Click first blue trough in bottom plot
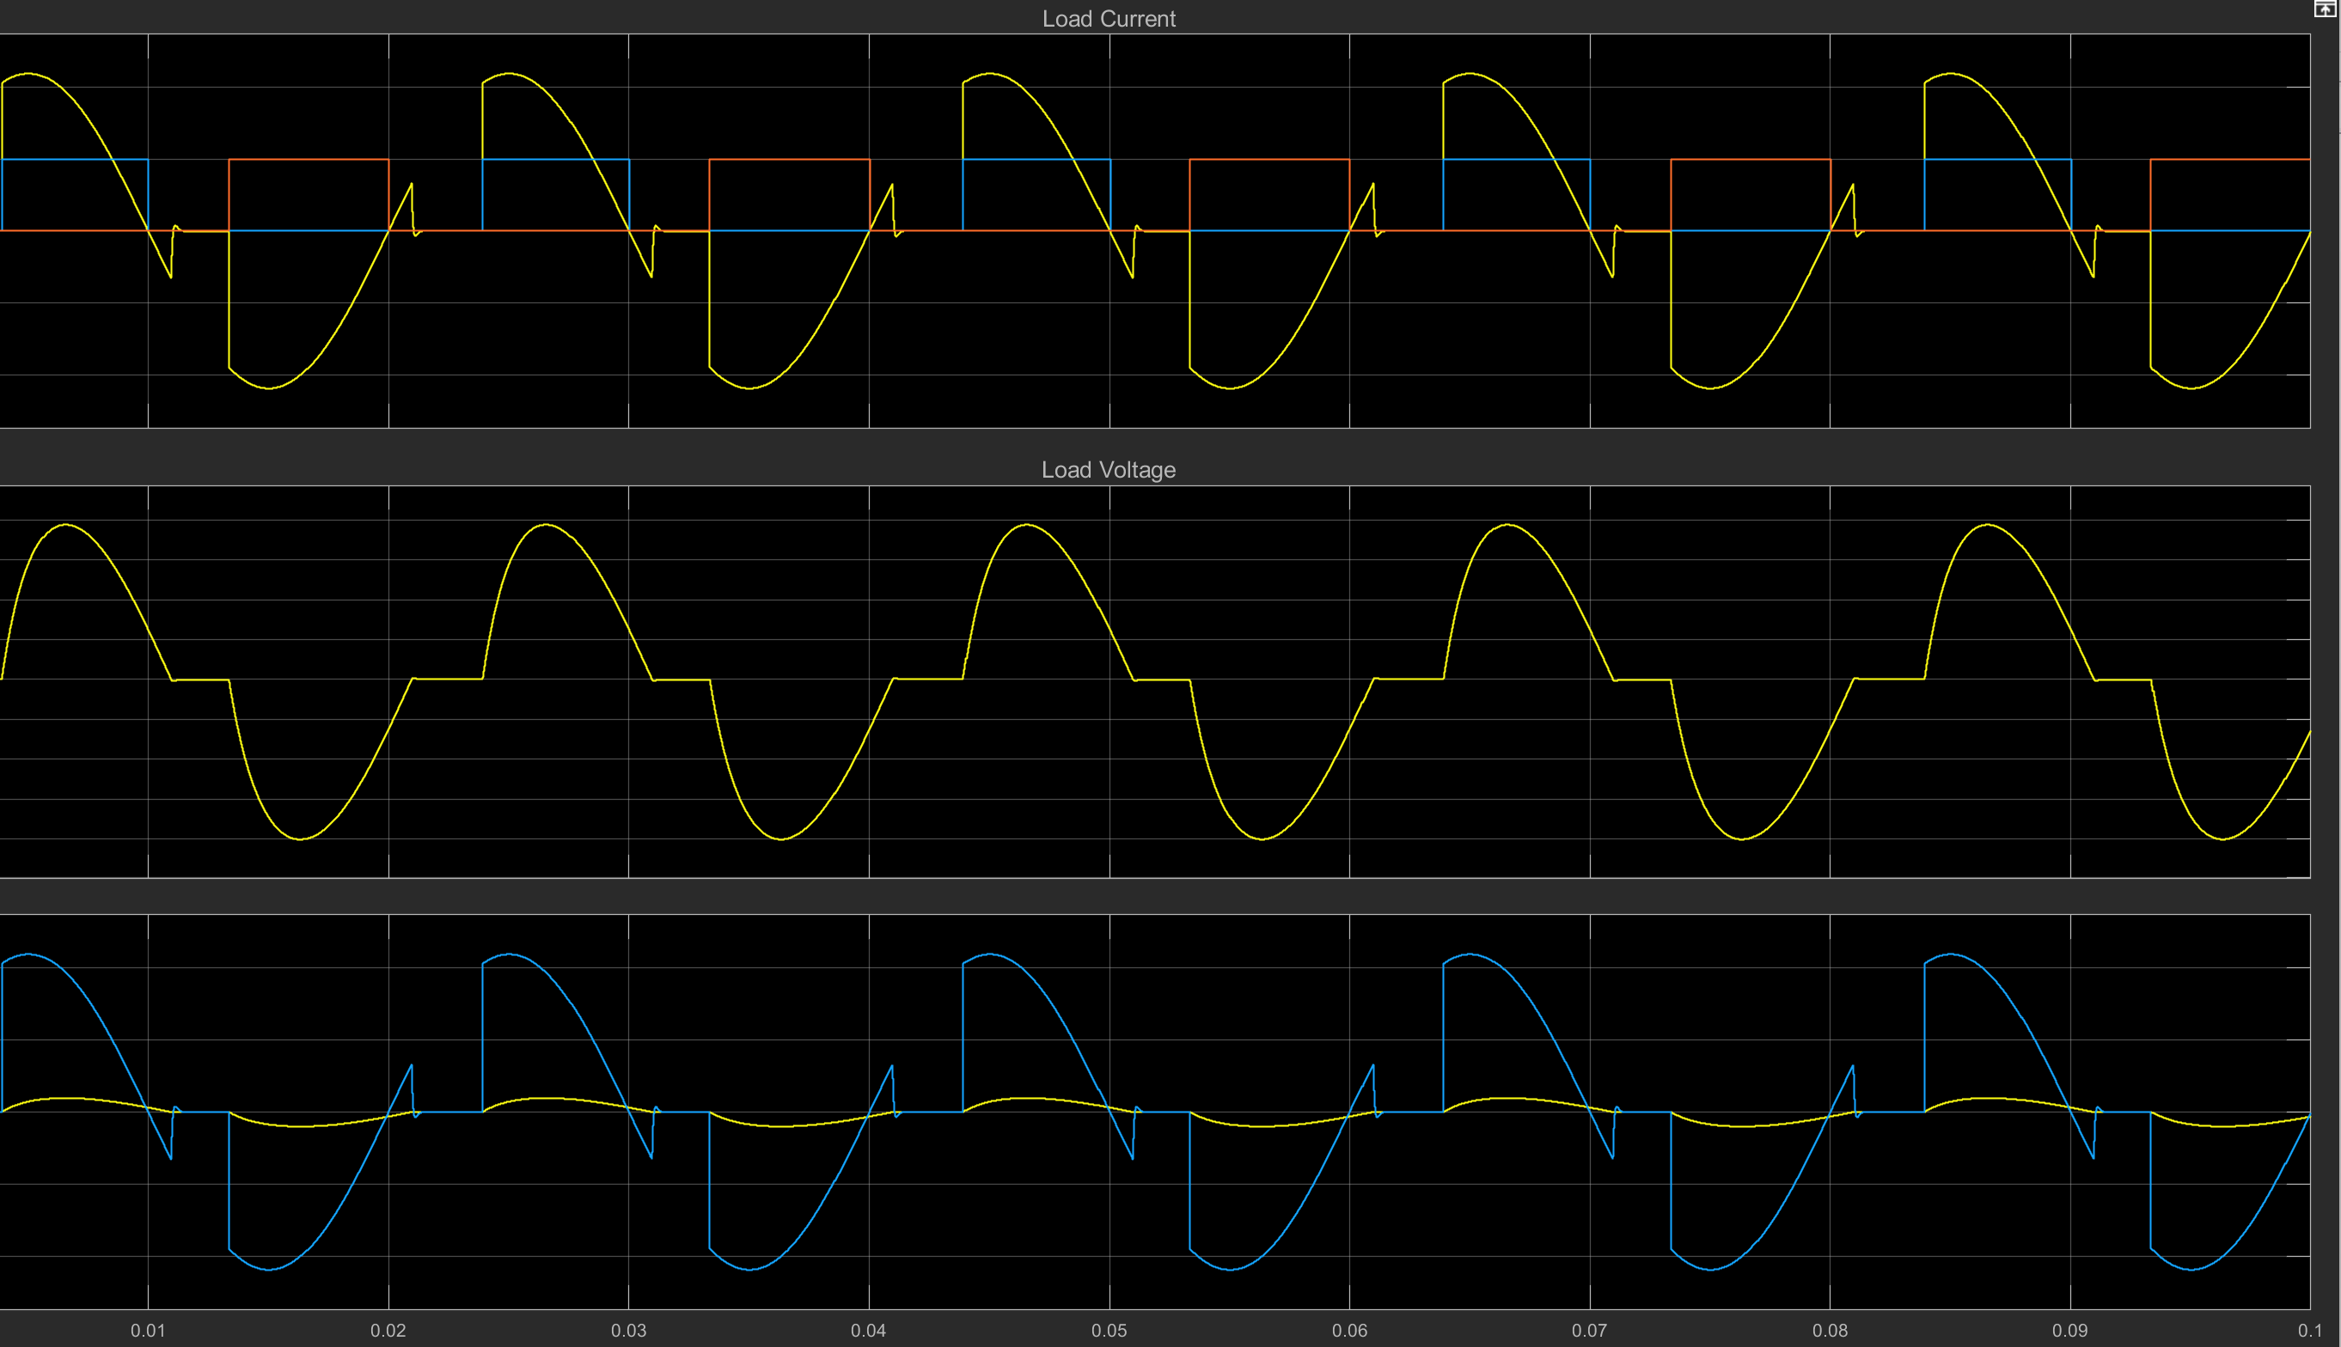 [269, 1270]
